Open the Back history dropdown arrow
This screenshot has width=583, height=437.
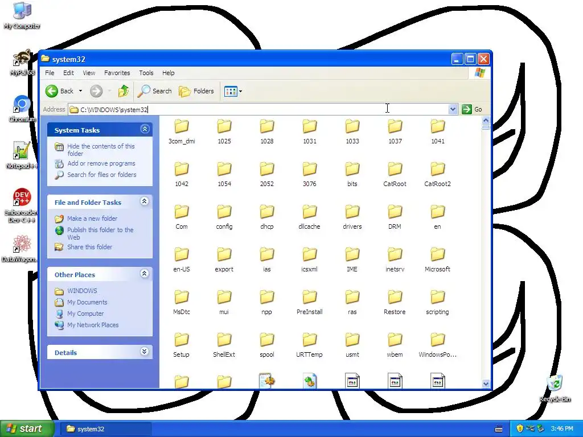(80, 91)
